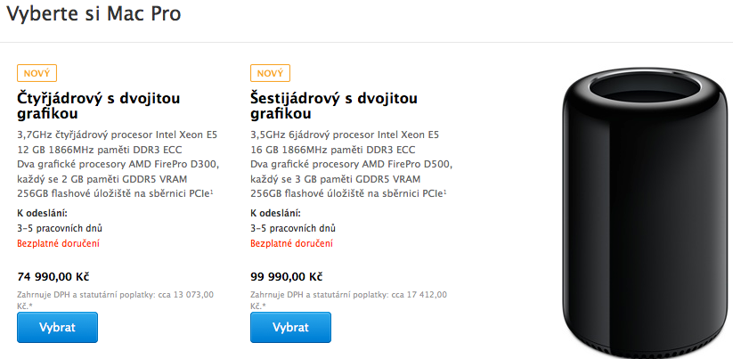Click the 3,5GHz 6jádrový procesor spec line
Screen dimensions: 733x359
click(x=346, y=135)
